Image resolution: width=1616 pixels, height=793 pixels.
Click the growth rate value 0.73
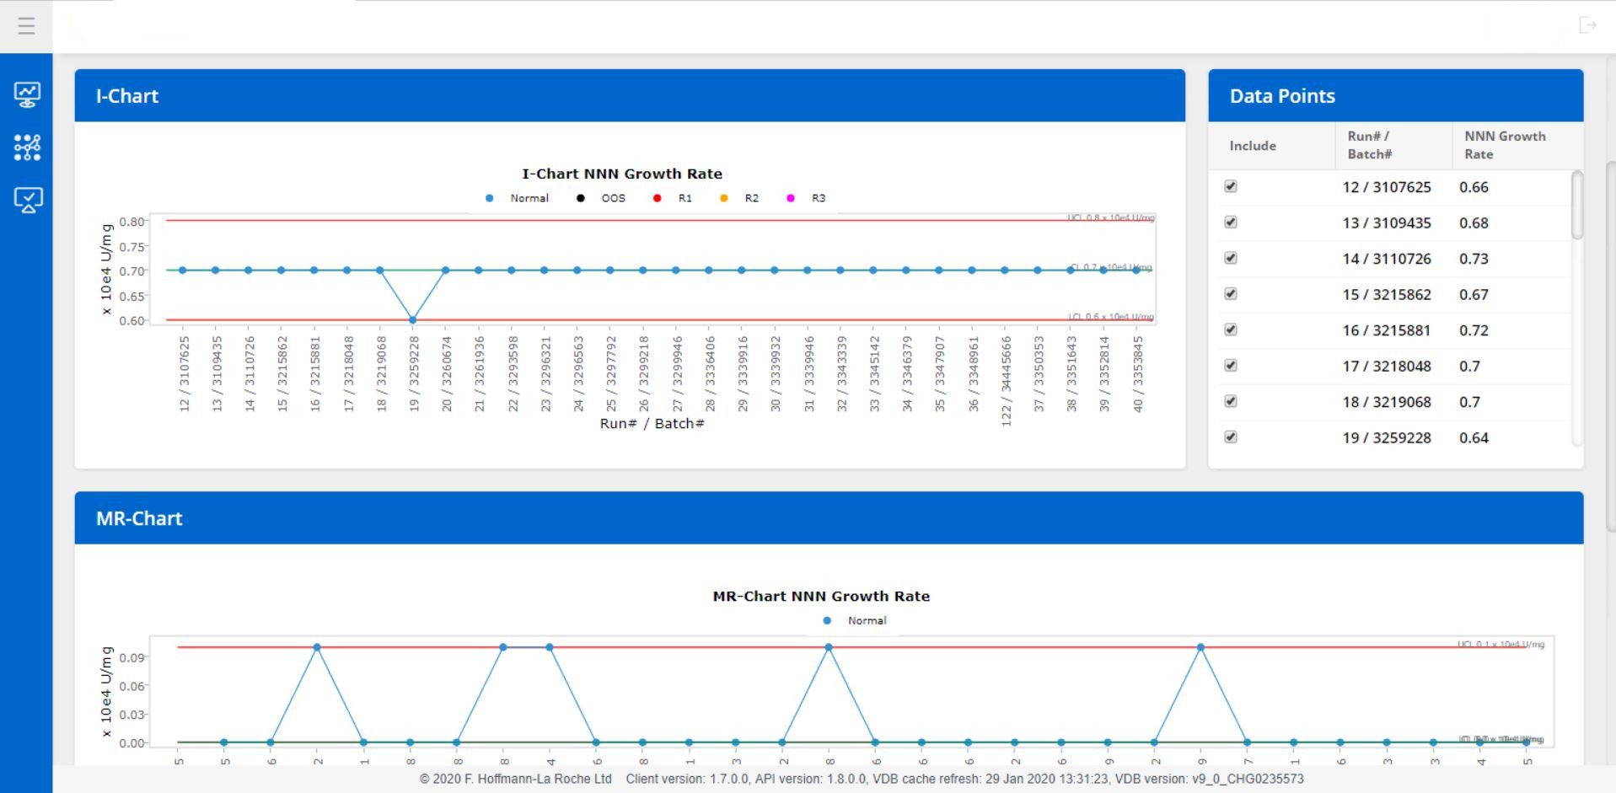pyautogui.click(x=1474, y=259)
